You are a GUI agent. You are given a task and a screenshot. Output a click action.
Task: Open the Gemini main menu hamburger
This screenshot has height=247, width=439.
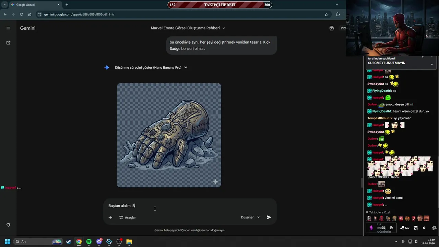(8, 28)
